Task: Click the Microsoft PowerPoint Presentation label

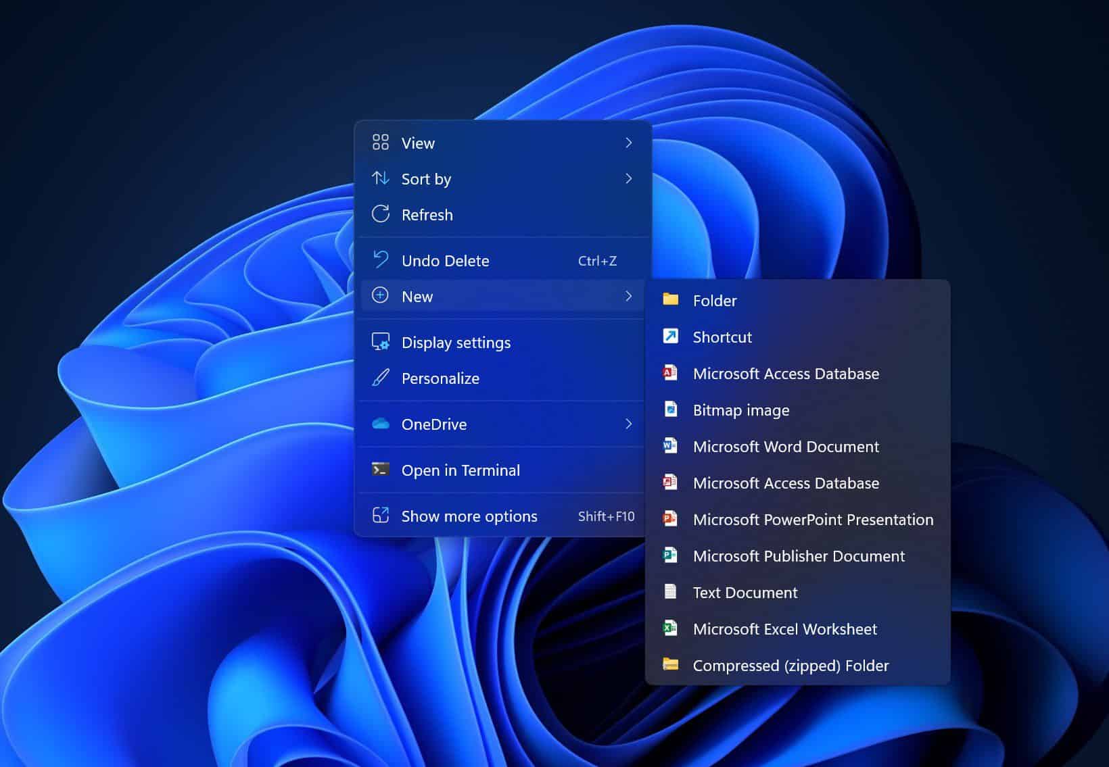Action: click(813, 520)
